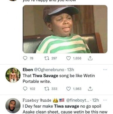Visit the @fineboyt... handle

point(78,100)
